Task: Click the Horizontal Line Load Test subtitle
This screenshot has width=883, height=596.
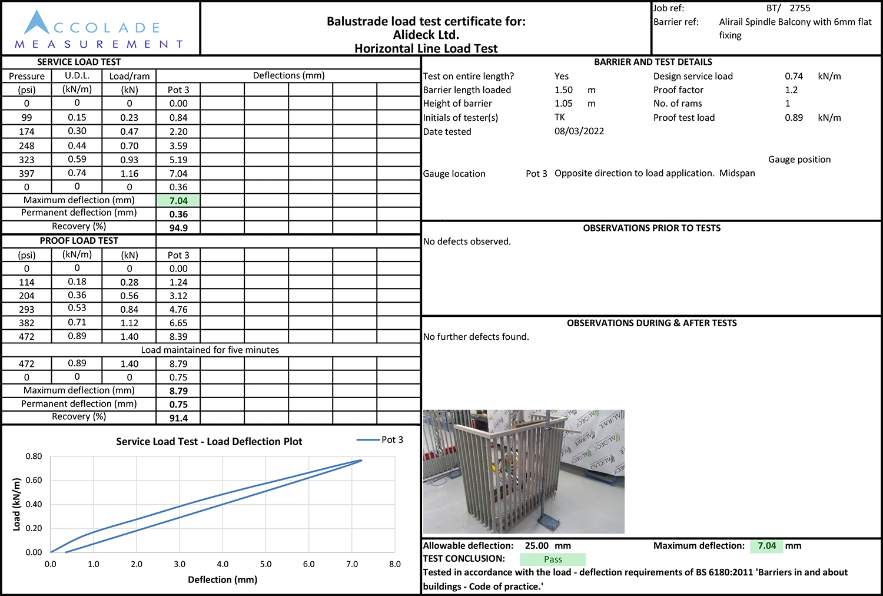Action: click(x=426, y=48)
